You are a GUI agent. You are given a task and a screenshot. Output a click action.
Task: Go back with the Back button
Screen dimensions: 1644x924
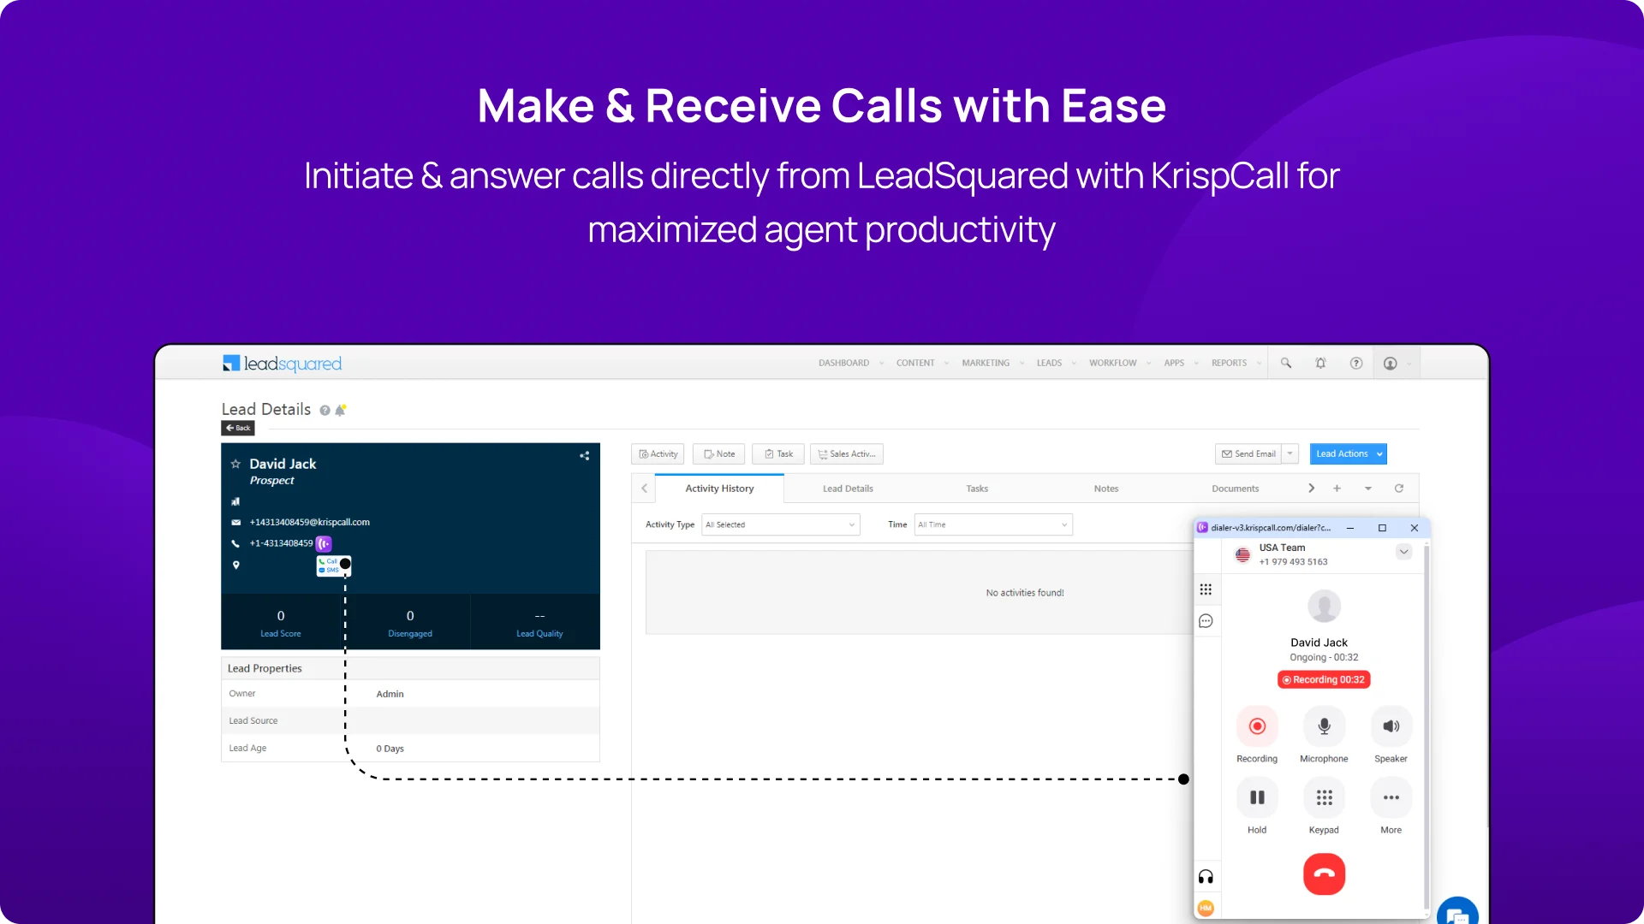tap(238, 428)
